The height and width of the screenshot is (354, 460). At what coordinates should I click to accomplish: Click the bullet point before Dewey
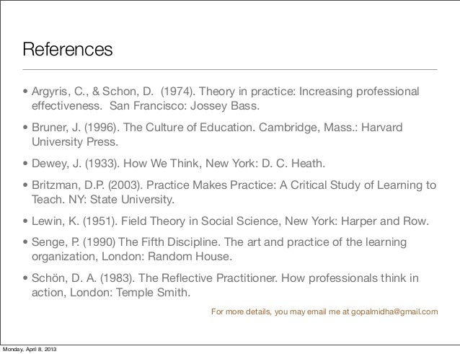click(25, 164)
